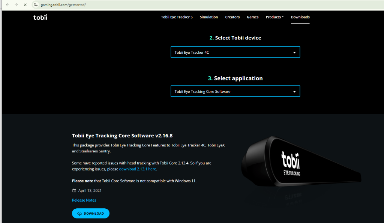Open the Tobii Eye Tracker 4C device dropdown
This screenshot has width=384, height=223.
coord(235,52)
